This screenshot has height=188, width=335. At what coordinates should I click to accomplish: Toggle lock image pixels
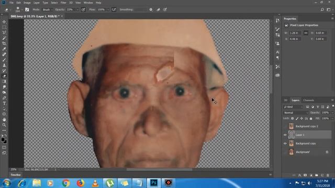tap(297, 119)
